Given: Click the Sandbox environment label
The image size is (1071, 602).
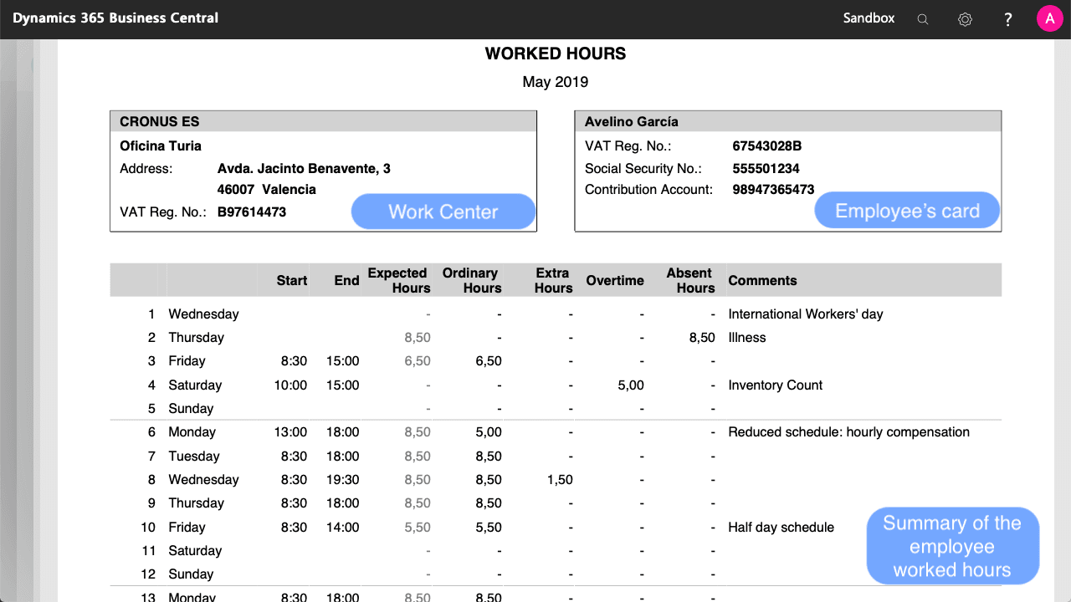Looking at the screenshot, I should [869, 18].
